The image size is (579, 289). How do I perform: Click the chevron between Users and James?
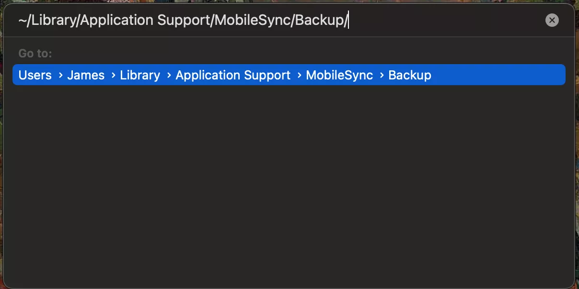tap(60, 75)
